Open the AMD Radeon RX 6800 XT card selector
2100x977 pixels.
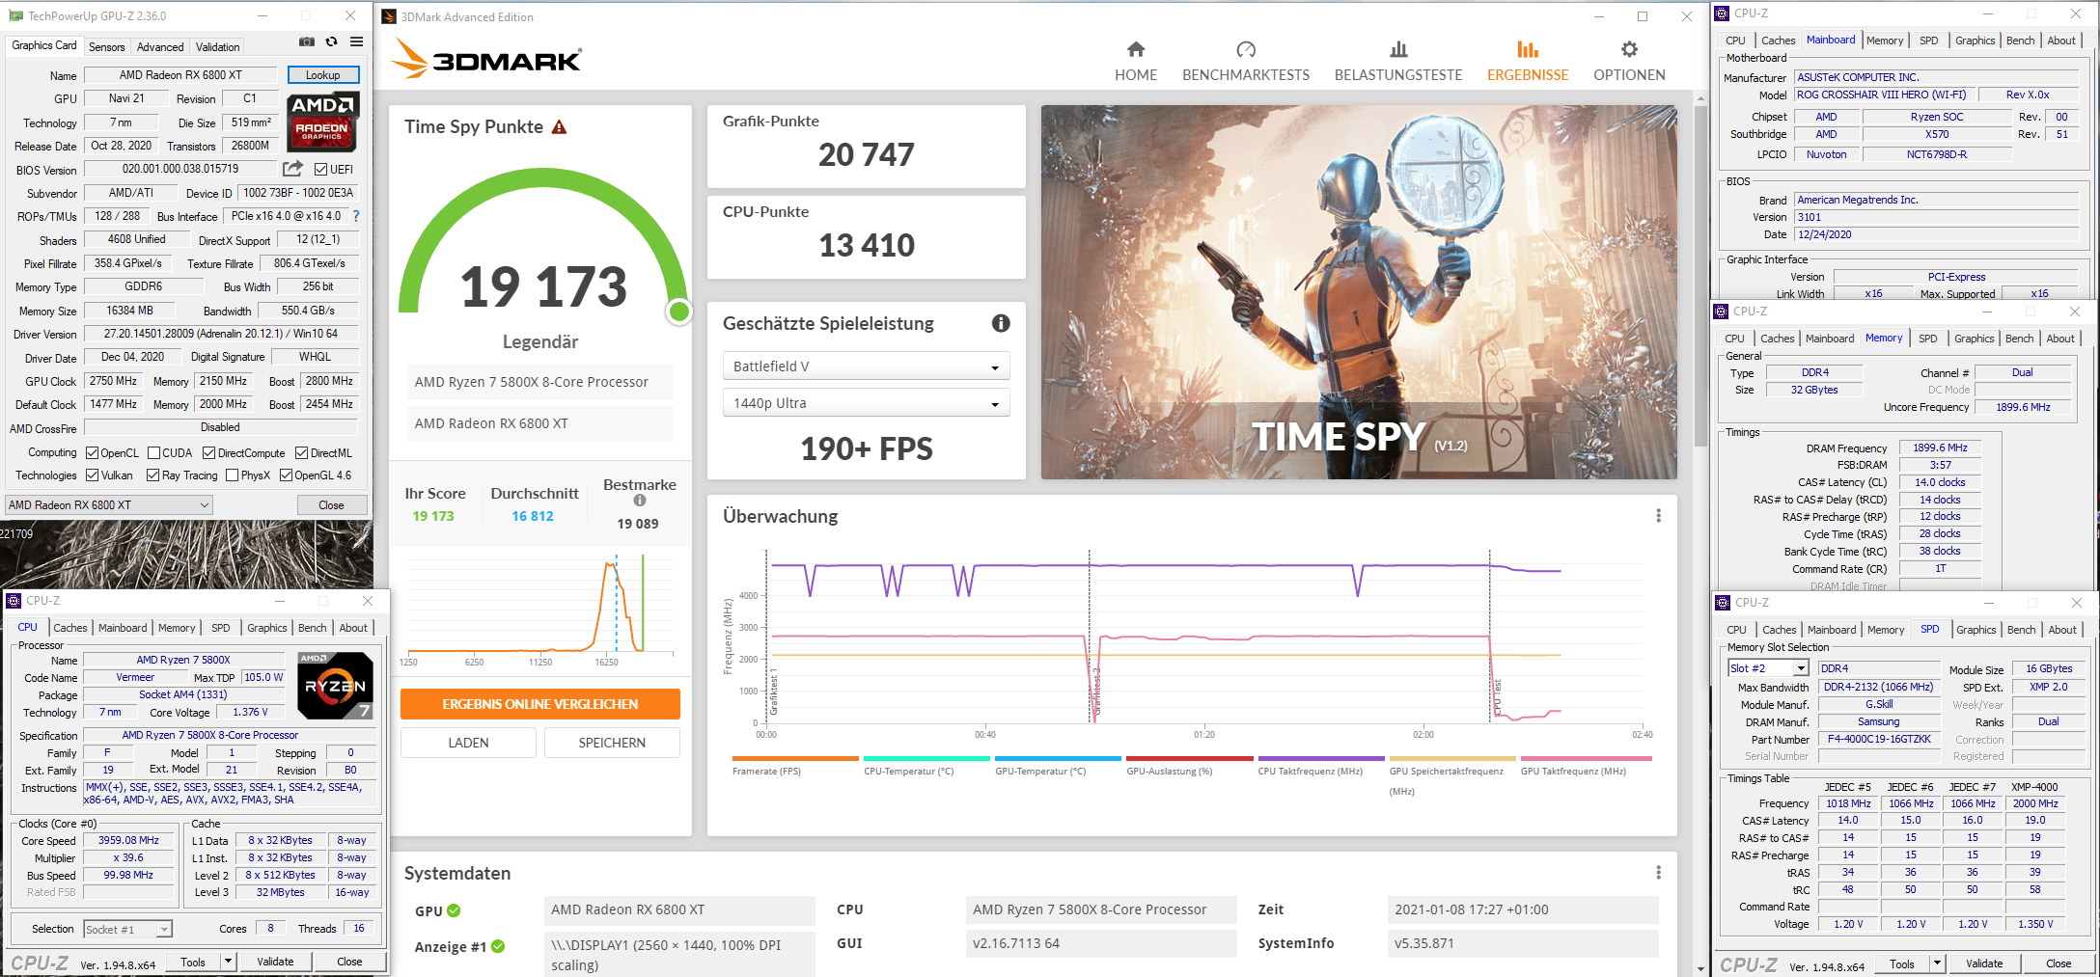(x=109, y=505)
